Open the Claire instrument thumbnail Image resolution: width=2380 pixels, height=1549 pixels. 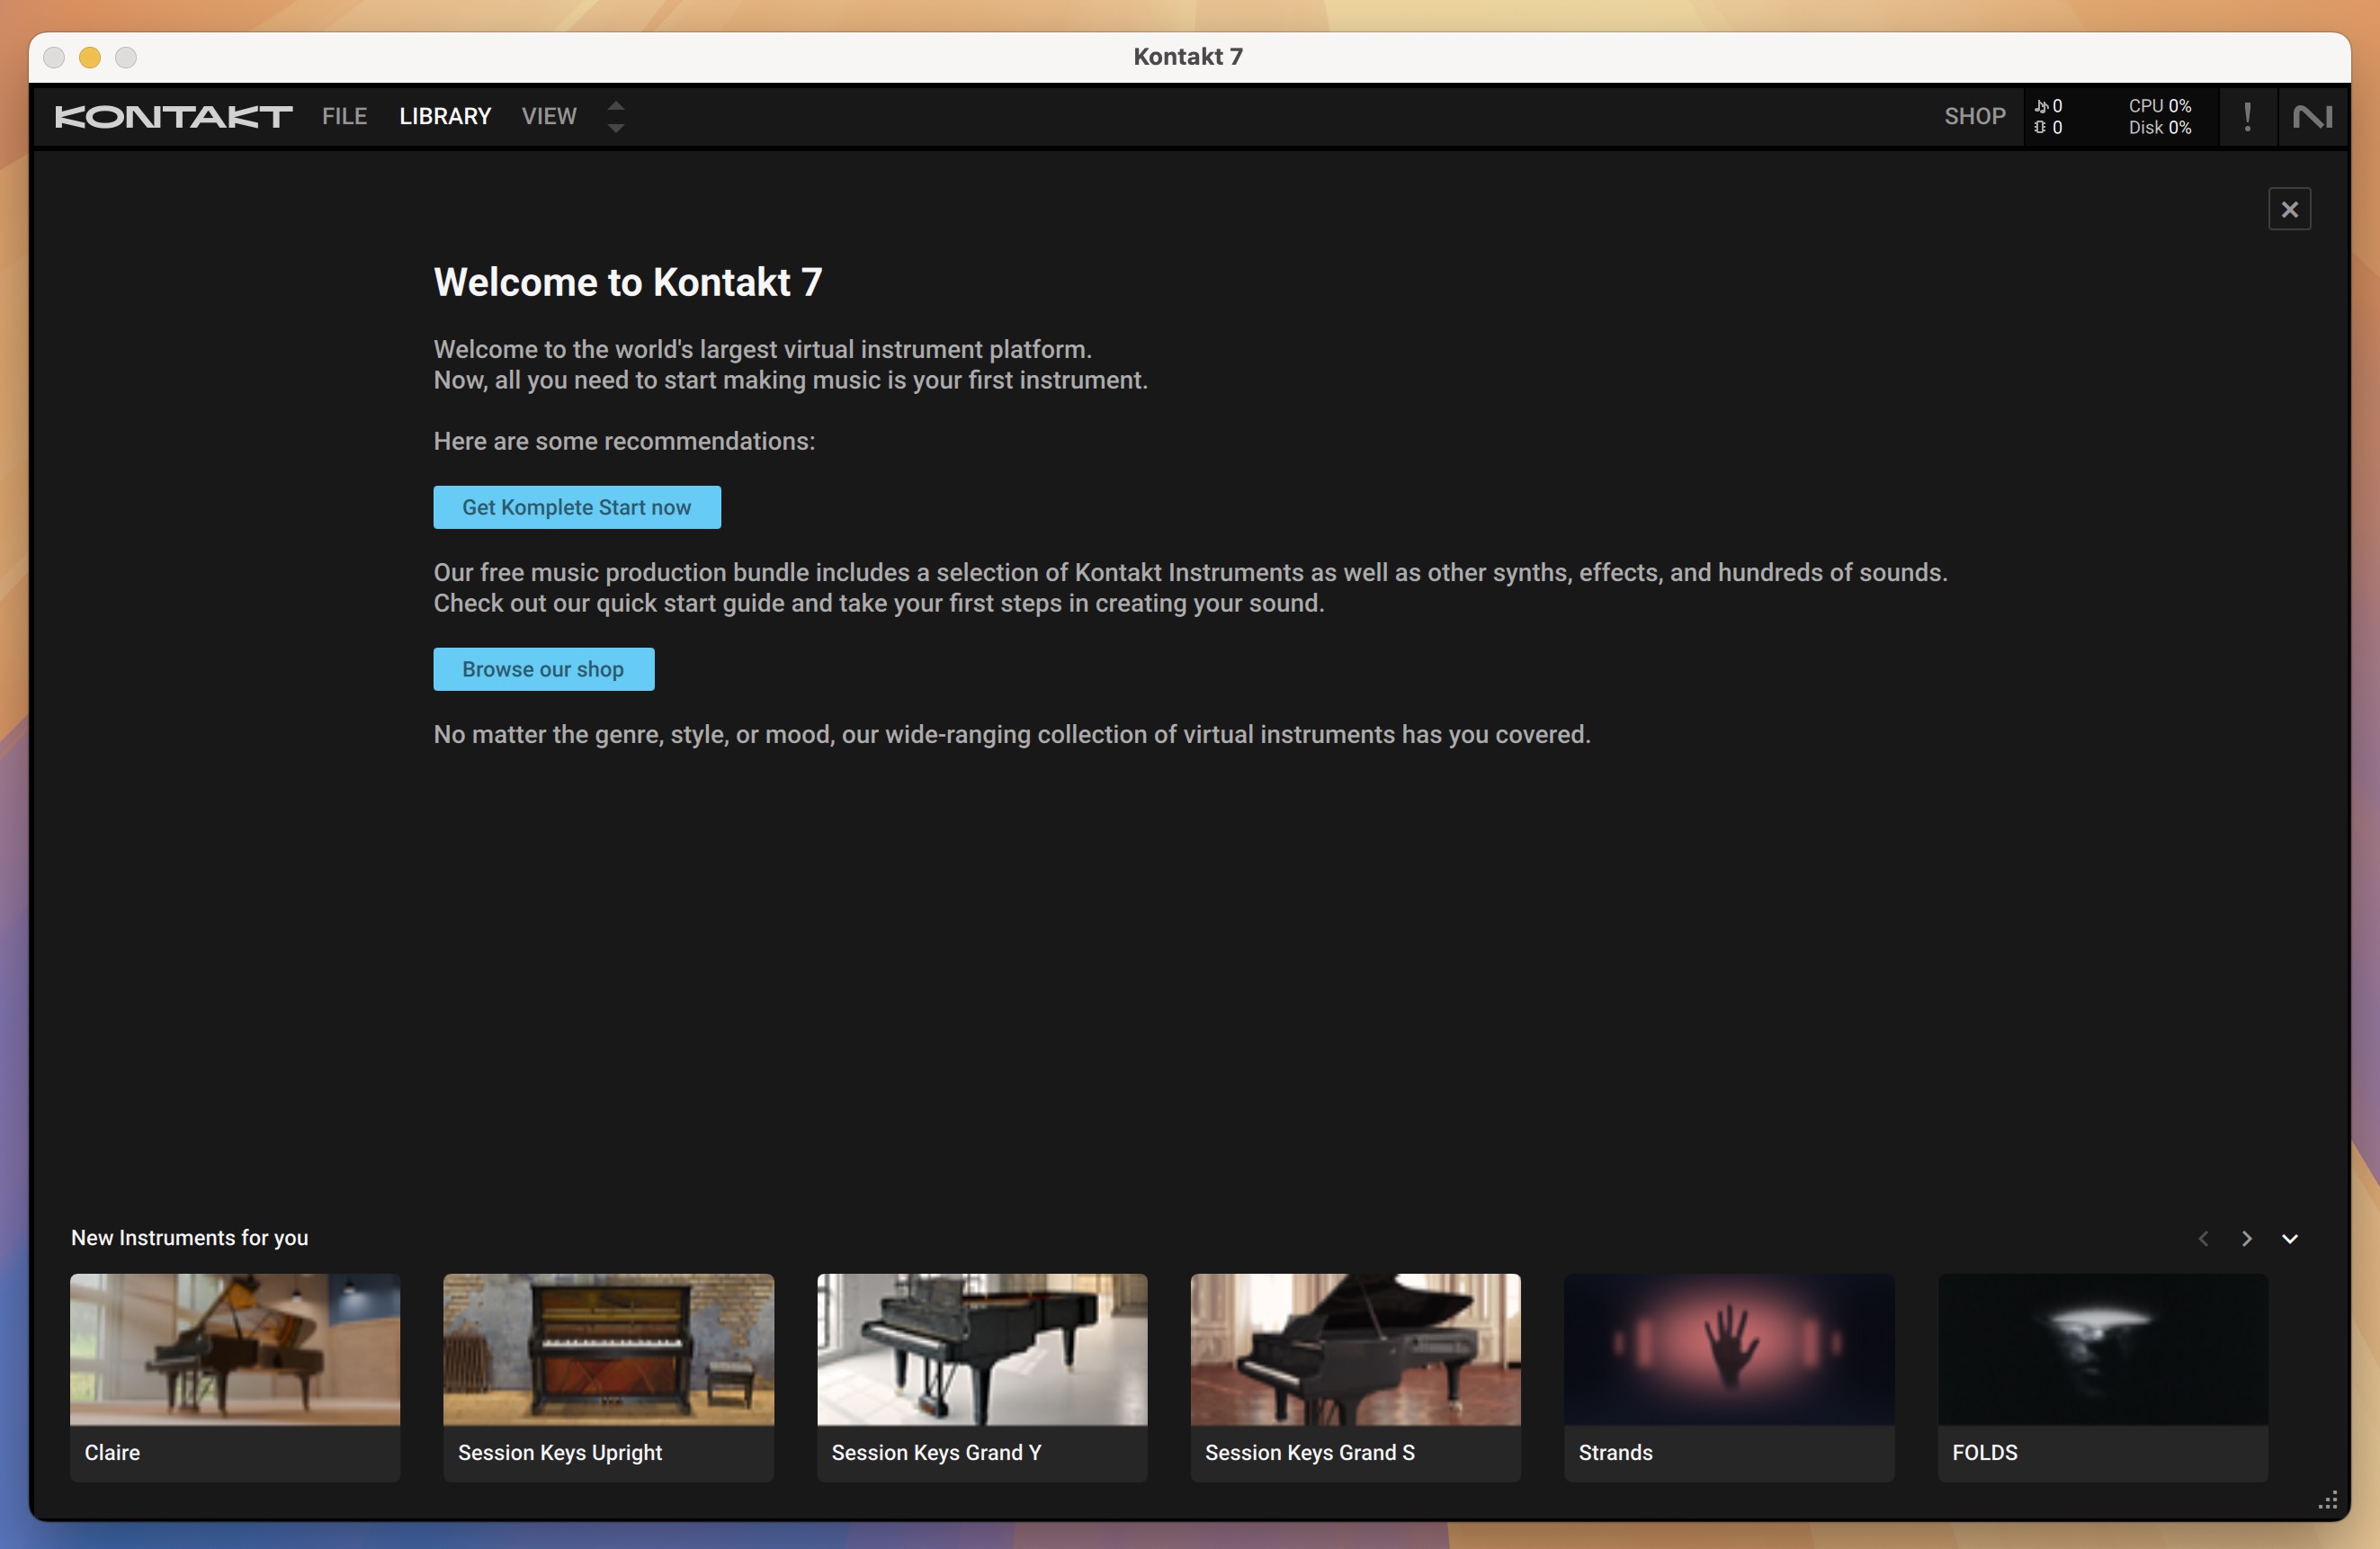coord(235,1349)
